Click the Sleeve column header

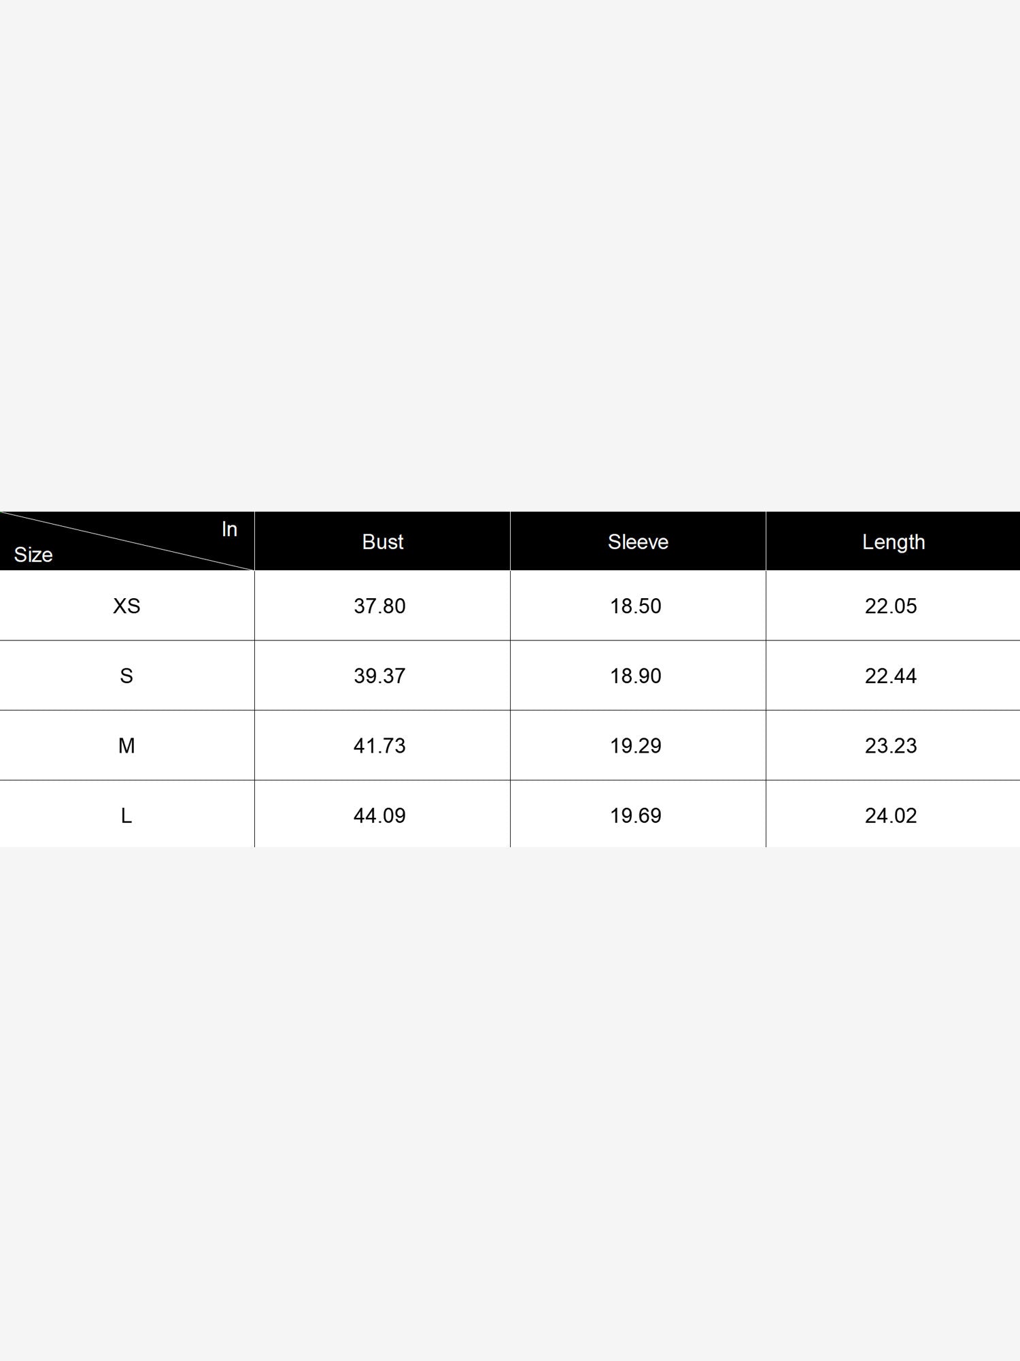tap(638, 542)
